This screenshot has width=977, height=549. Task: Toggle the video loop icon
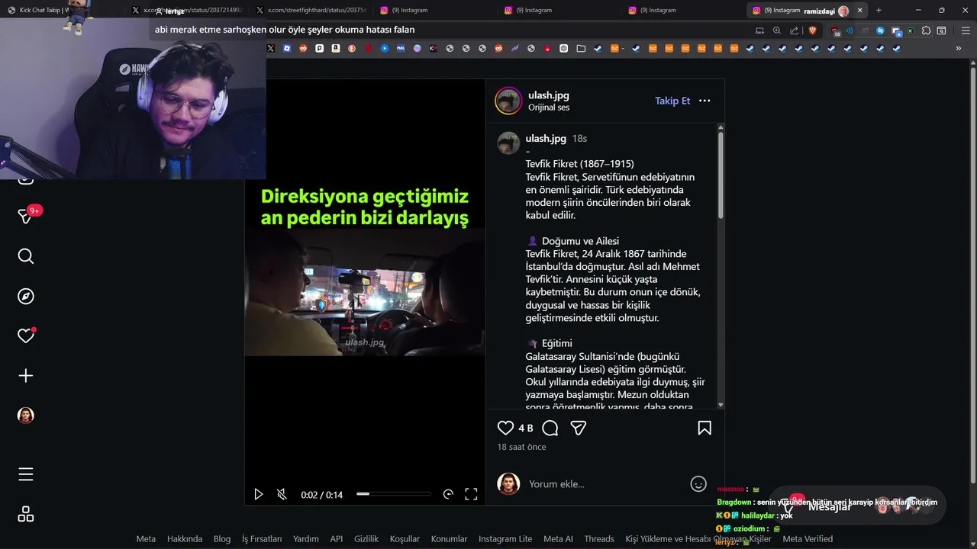click(448, 494)
